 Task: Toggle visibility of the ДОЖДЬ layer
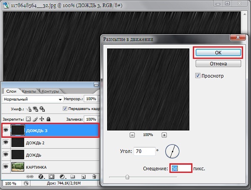(x=6, y=155)
